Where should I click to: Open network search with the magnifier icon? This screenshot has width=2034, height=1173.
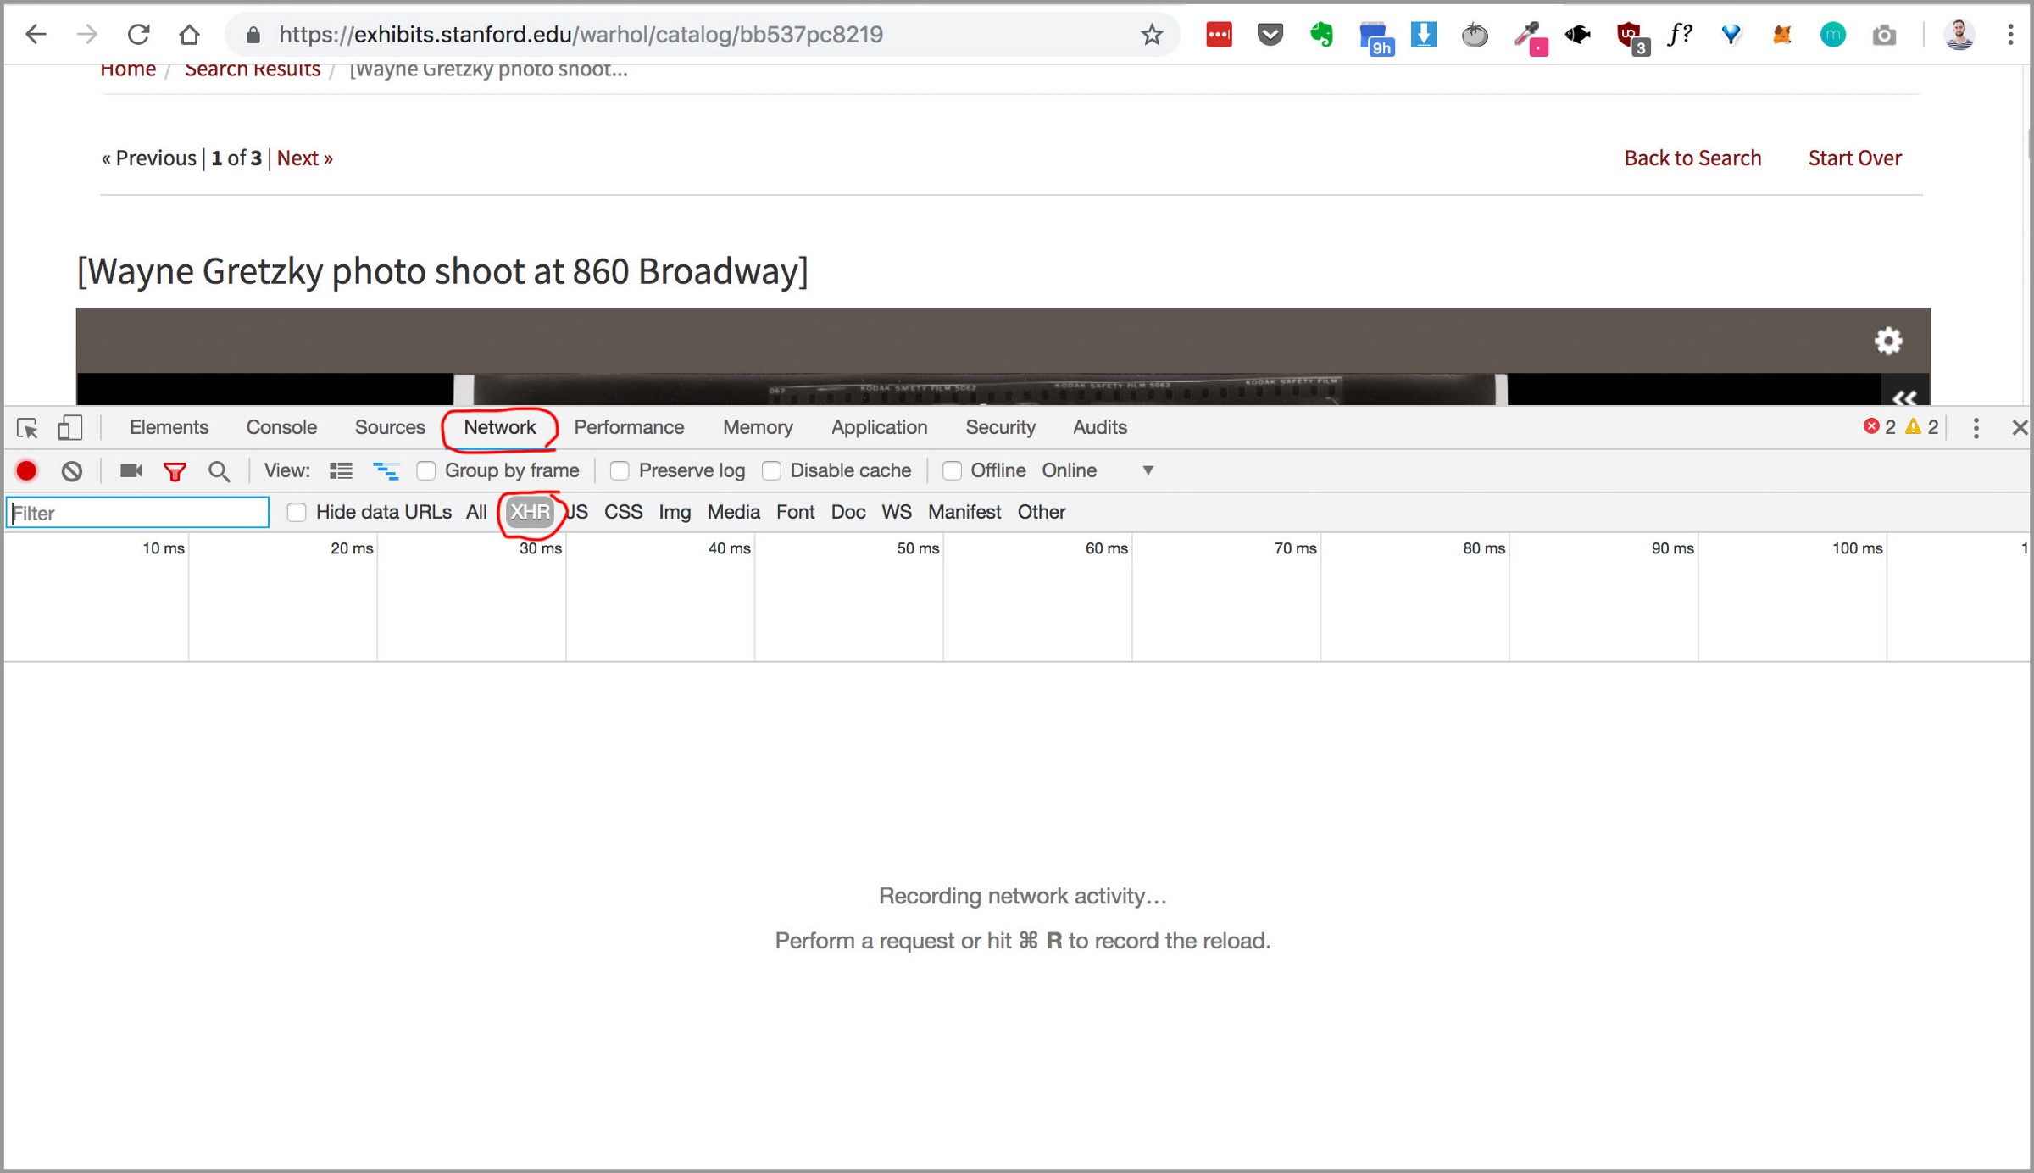(x=220, y=471)
